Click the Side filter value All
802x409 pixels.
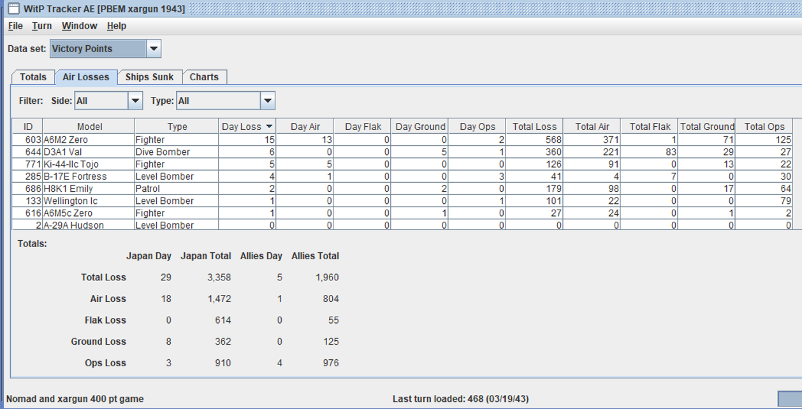(101, 101)
